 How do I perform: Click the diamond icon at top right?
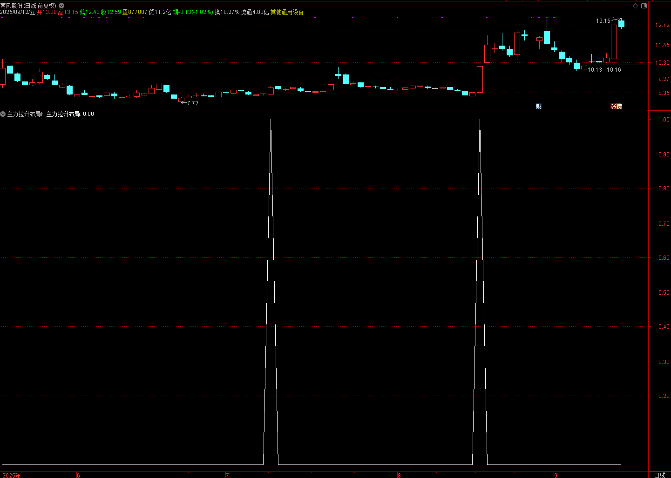(636, 6)
